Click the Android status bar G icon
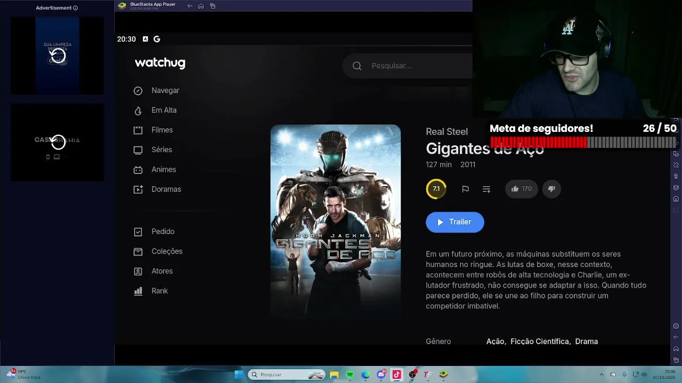Viewport: 682px width, 383px height. point(157,39)
